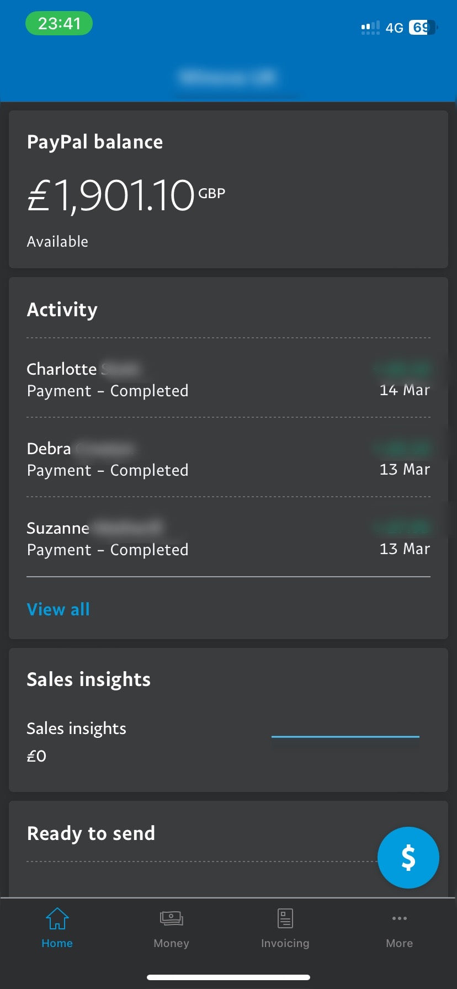Tap the battery indicator in status bar

423,27
